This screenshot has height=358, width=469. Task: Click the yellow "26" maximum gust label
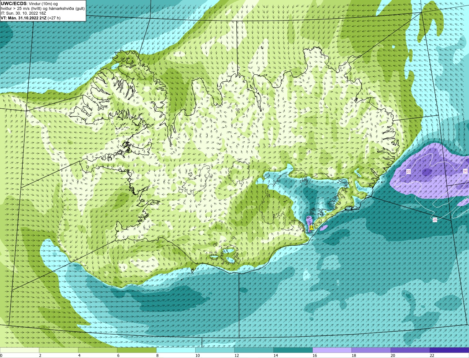pyautogui.click(x=311, y=227)
